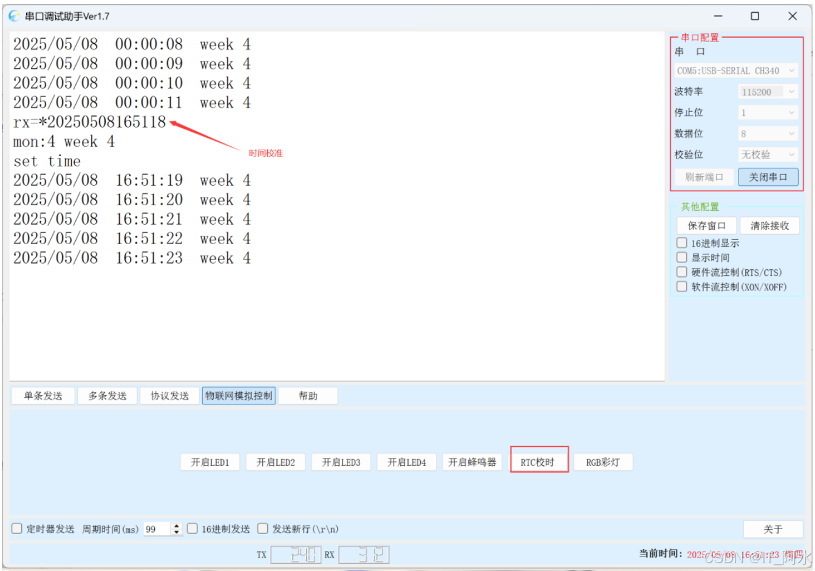This screenshot has height=571, width=815.
Task: Click the 保存窗口 button
Action: [x=706, y=226]
